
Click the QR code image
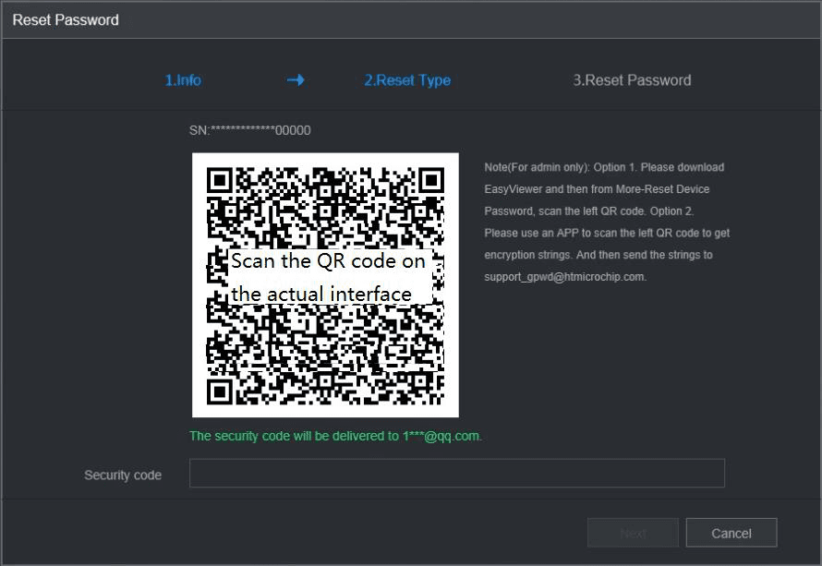[325, 285]
